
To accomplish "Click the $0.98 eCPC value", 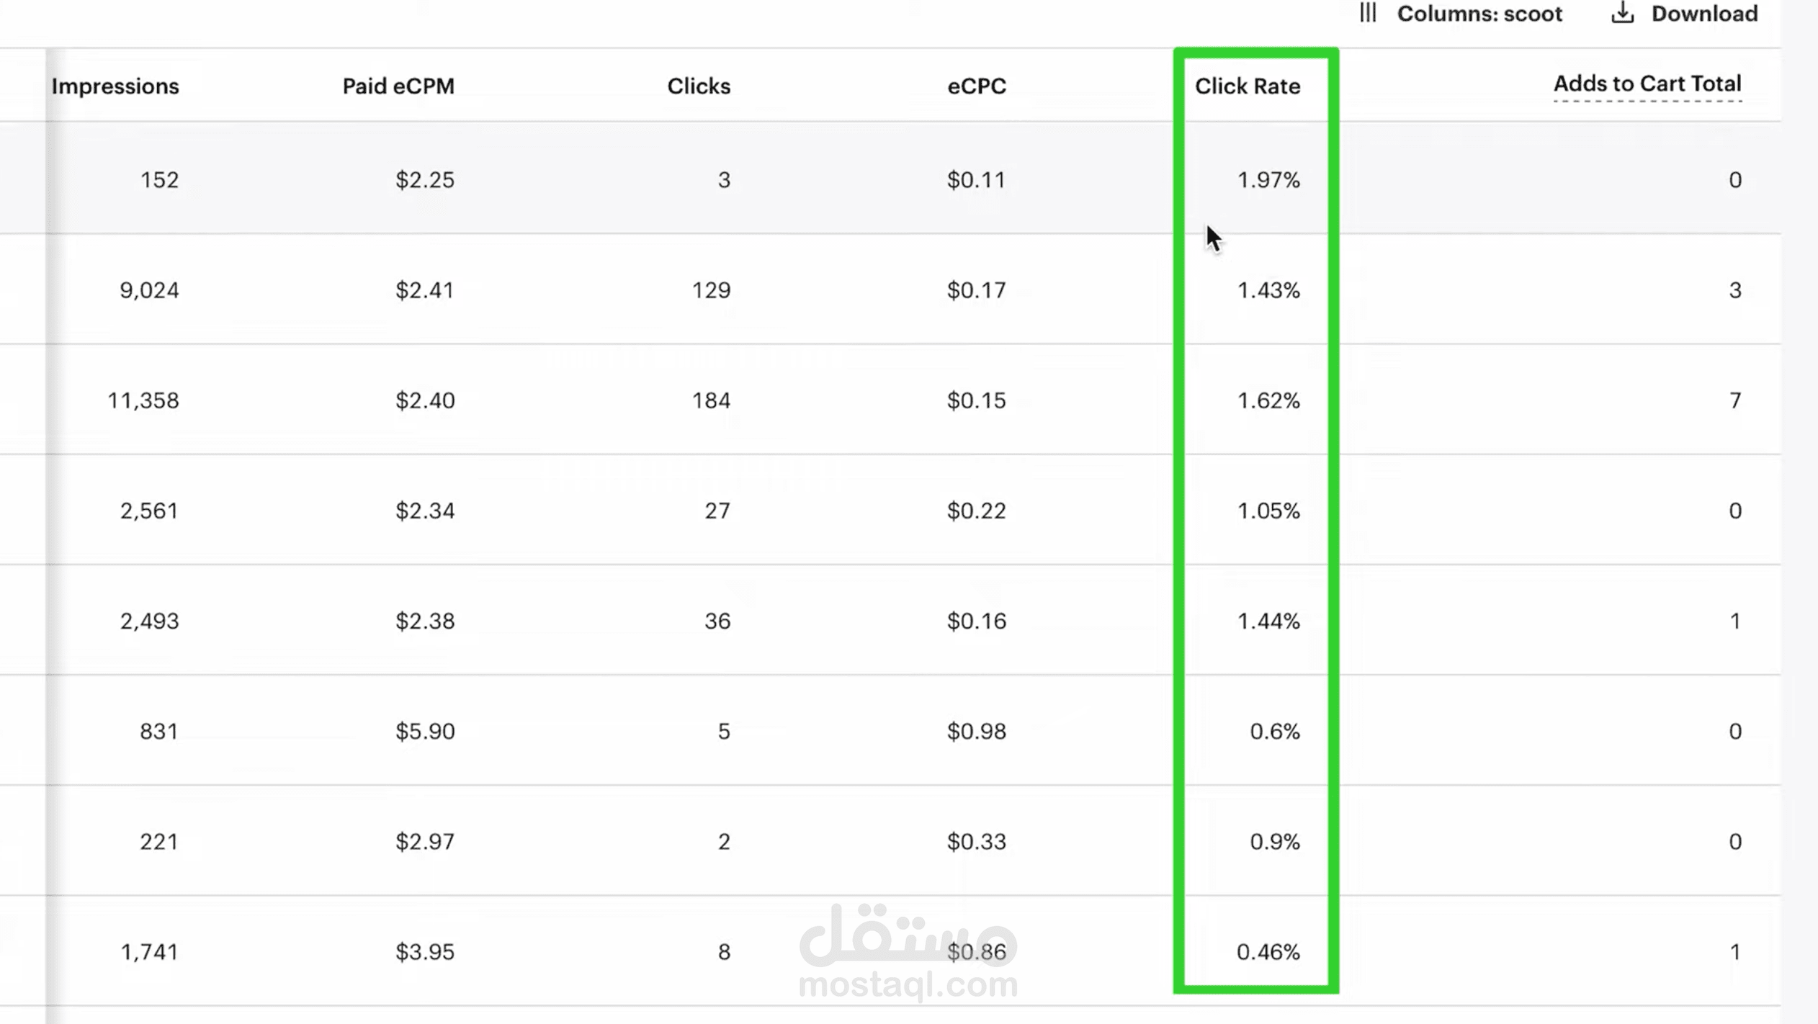I will [977, 732].
